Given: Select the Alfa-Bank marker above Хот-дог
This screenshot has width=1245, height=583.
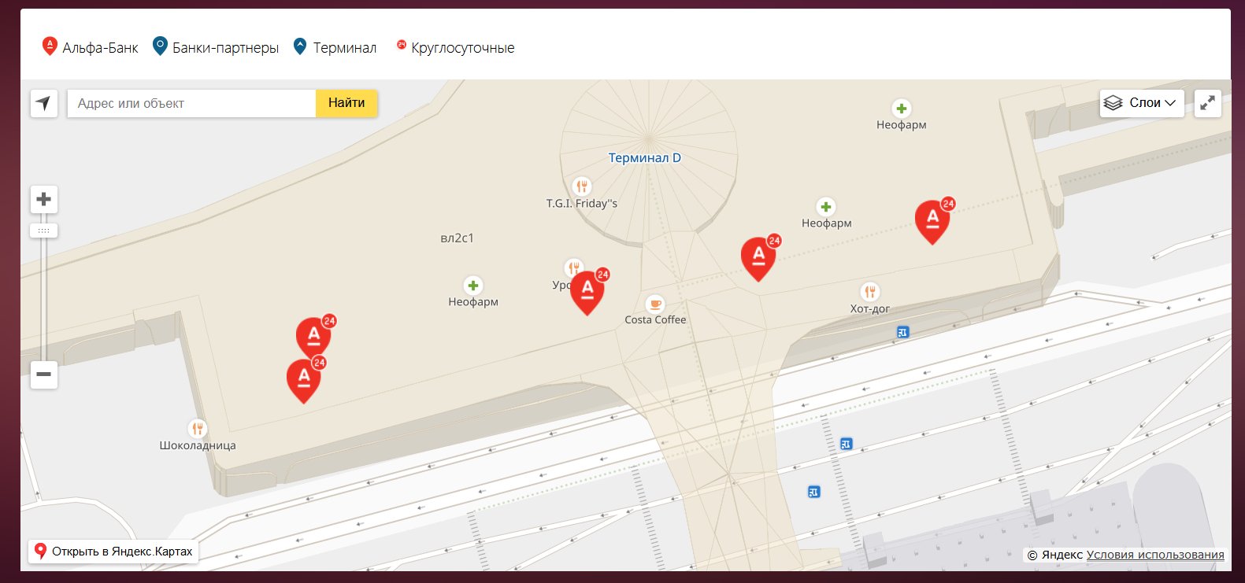Looking at the screenshot, I should pos(759,258).
